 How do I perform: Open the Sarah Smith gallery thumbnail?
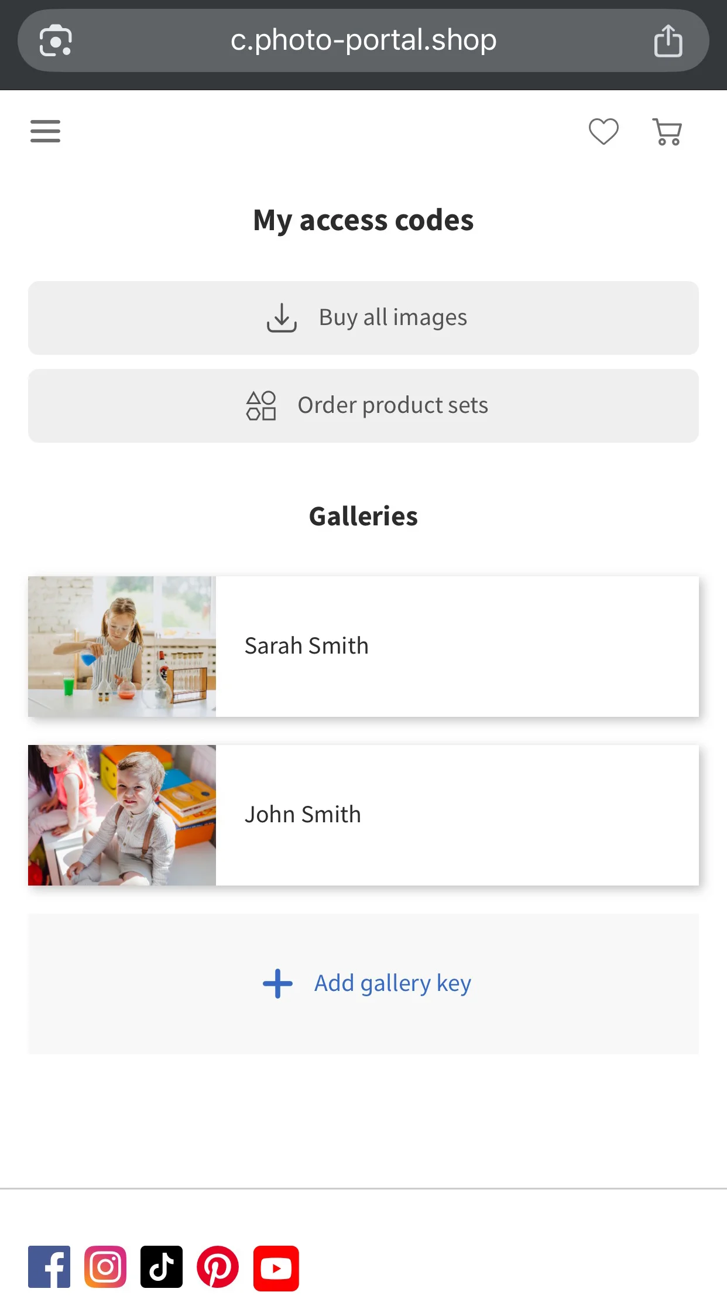122,647
